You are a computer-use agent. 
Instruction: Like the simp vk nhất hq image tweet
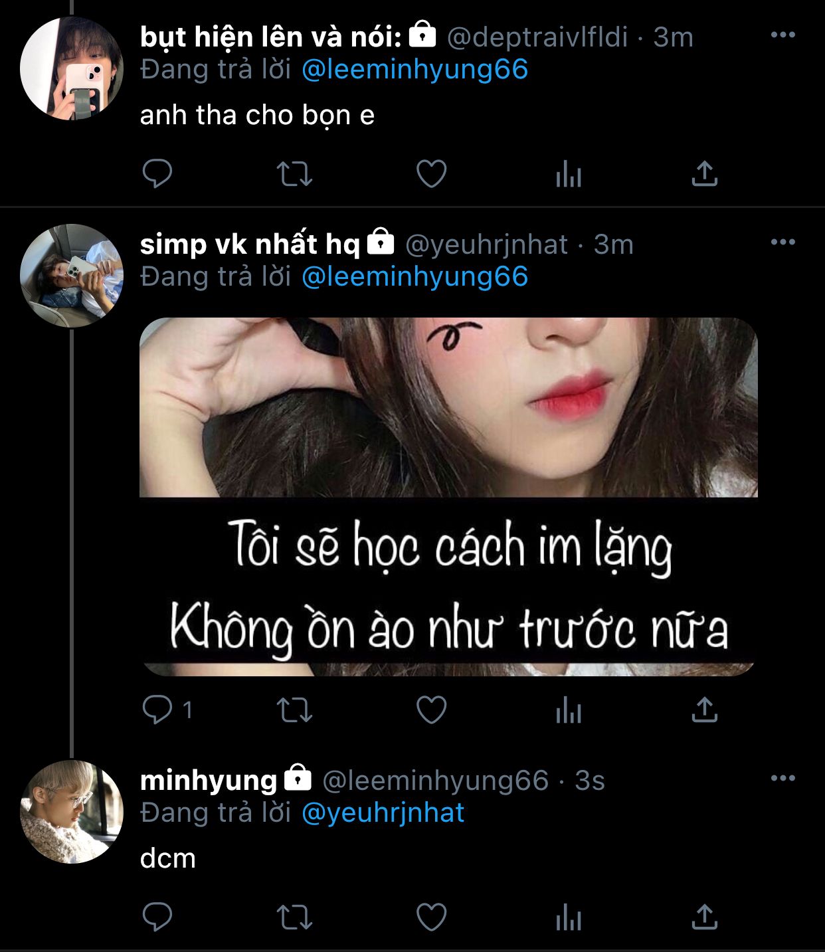coord(431,710)
